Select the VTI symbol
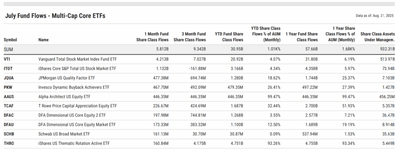395x149 pixels. pyautogui.click(x=7, y=59)
